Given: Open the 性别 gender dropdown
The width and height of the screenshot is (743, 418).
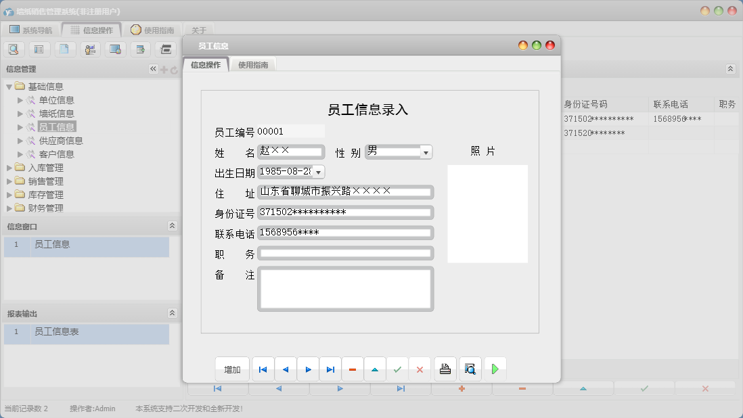Looking at the screenshot, I should tap(426, 152).
